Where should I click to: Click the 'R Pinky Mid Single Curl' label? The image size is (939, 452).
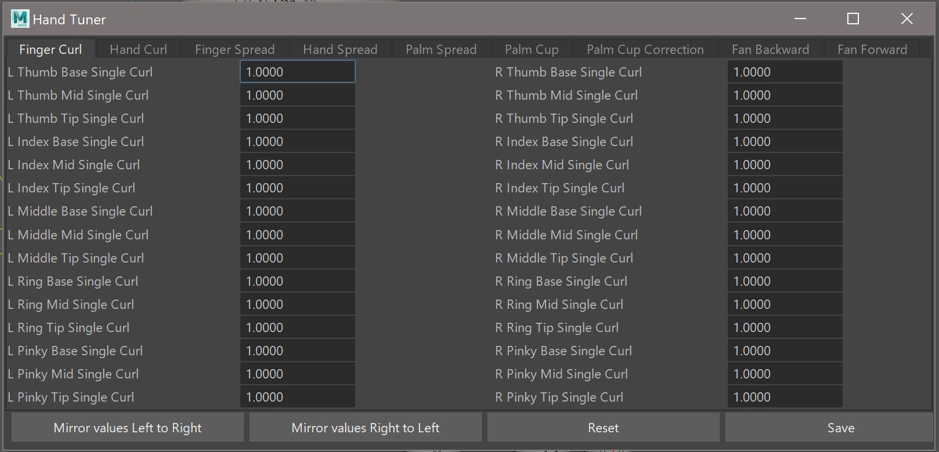tap(562, 374)
